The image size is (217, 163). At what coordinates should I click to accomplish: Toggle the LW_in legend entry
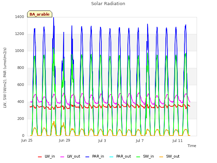tap(46, 157)
